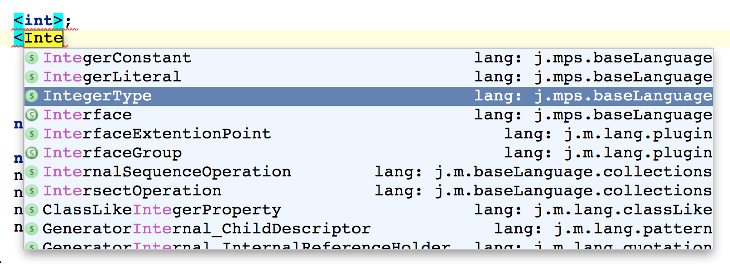Select the highlighted IntegerType completion entry

[97, 96]
